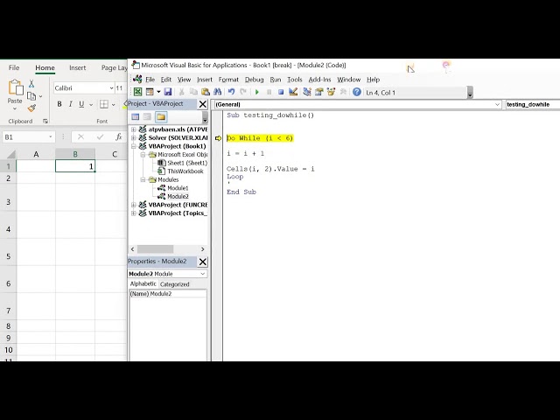560x420 pixels.
Task: Toggle Bold in Excel ribbon
Action: (x=59, y=104)
